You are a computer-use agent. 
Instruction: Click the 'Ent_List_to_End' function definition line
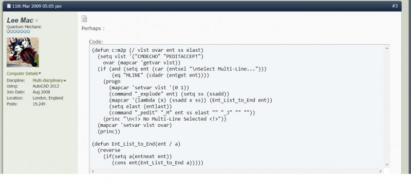tap(136, 144)
